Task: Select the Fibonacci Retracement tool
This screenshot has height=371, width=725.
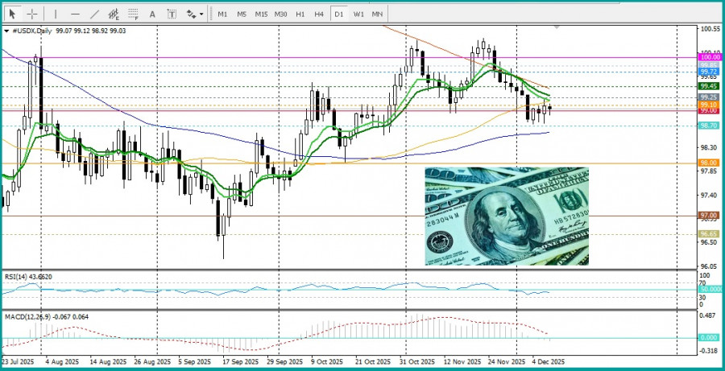Action: click(133, 14)
